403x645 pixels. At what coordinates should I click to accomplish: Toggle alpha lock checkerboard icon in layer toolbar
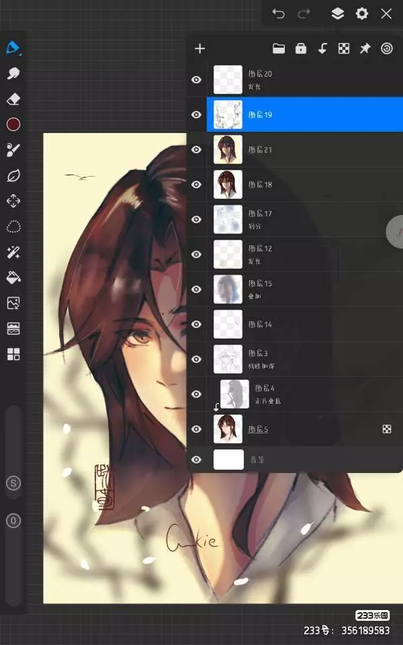point(343,48)
